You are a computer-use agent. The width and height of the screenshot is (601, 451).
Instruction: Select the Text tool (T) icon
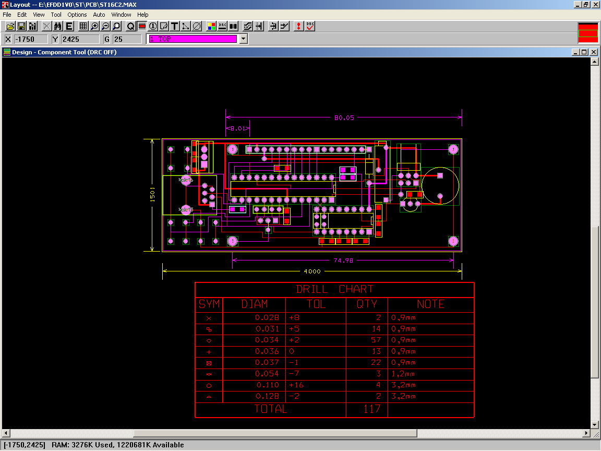(x=175, y=26)
